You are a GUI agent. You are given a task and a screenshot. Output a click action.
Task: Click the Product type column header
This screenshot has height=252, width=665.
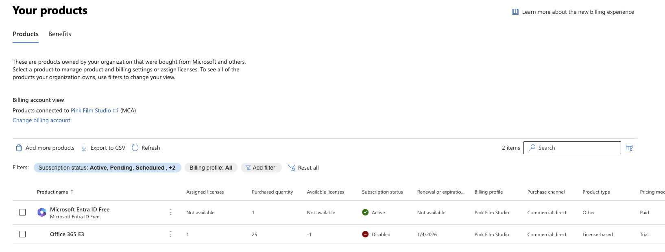click(x=596, y=192)
